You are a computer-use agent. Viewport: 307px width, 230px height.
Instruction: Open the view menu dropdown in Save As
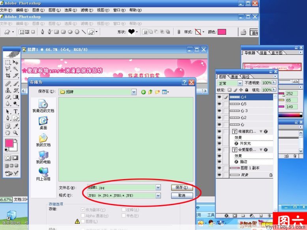(x=165, y=92)
